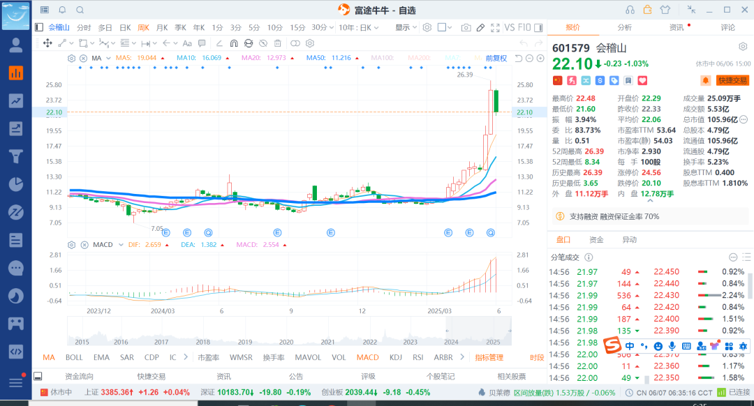The width and height of the screenshot is (754, 406).
Task: Open the 显示 display dropdown
Action: (x=406, y=28)
